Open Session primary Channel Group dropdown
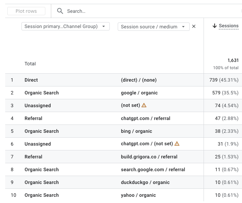Image resolution: width=242 pixels, height=203 pixels. pos(65,26)
